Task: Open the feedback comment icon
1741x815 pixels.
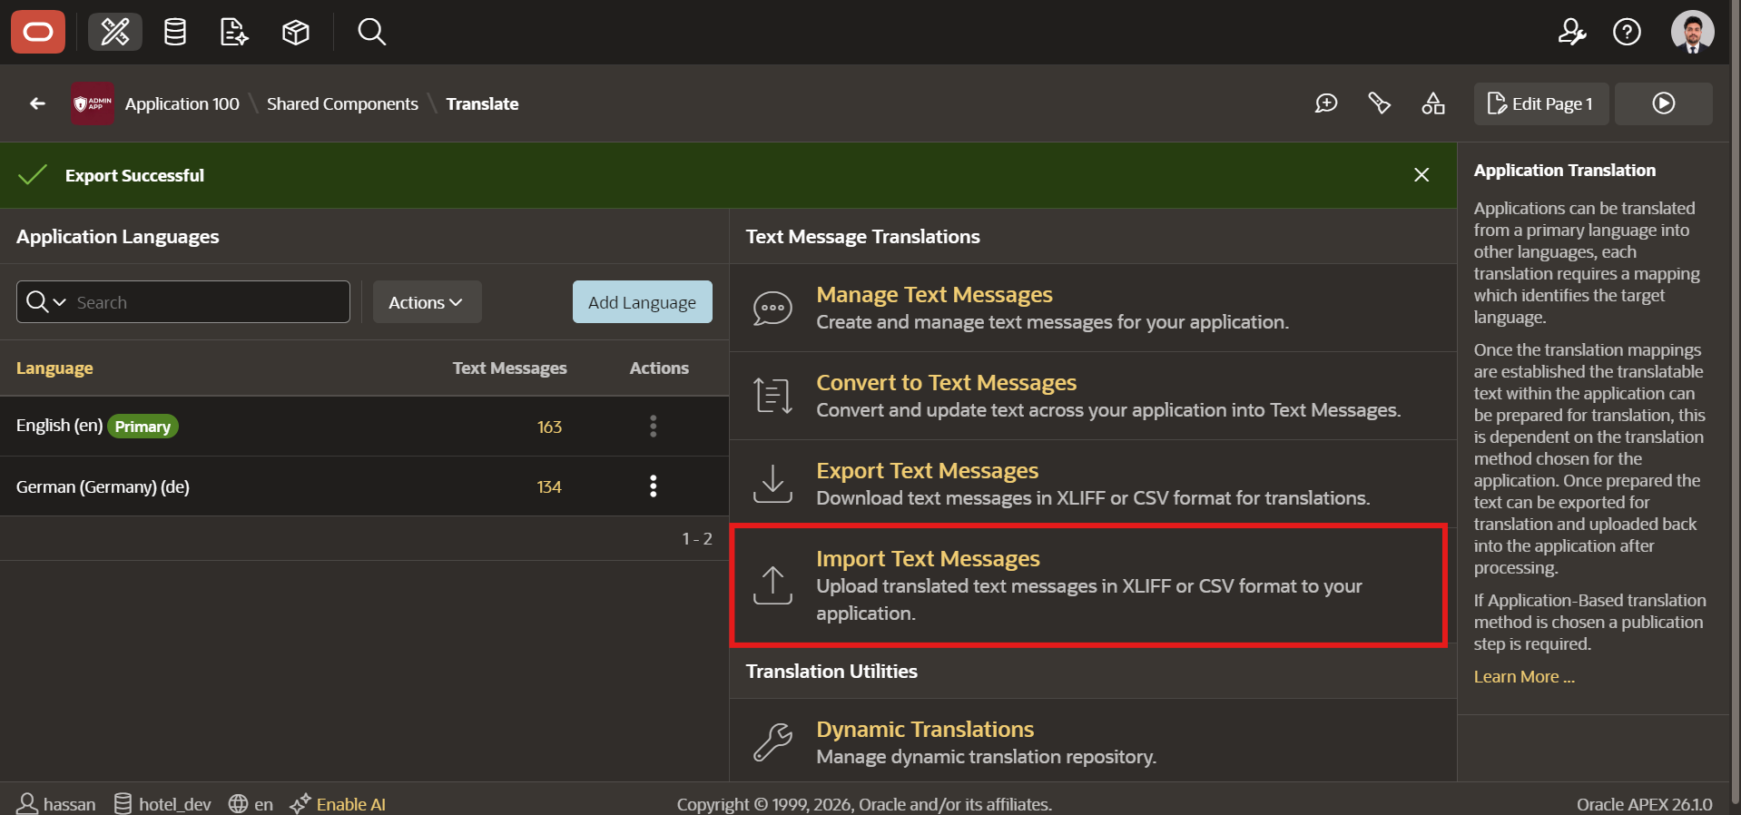Action: 1326,103
